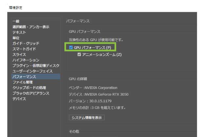Toggle the アニメーションズーム (Z) checkbox
Viewport: 203px width, 137px height.
79,54
